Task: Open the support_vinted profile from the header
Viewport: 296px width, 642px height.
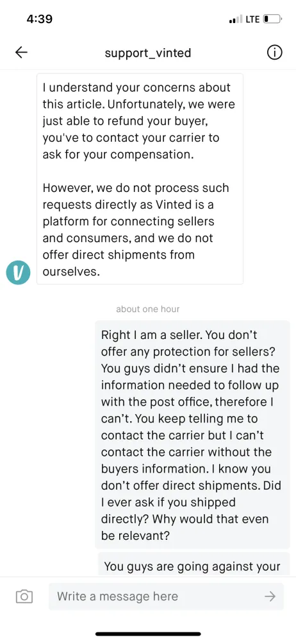Action: coord(147,53)
